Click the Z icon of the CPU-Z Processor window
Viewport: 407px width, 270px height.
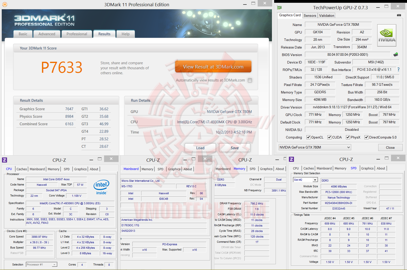pyautogui.click(x=5, y=160)
